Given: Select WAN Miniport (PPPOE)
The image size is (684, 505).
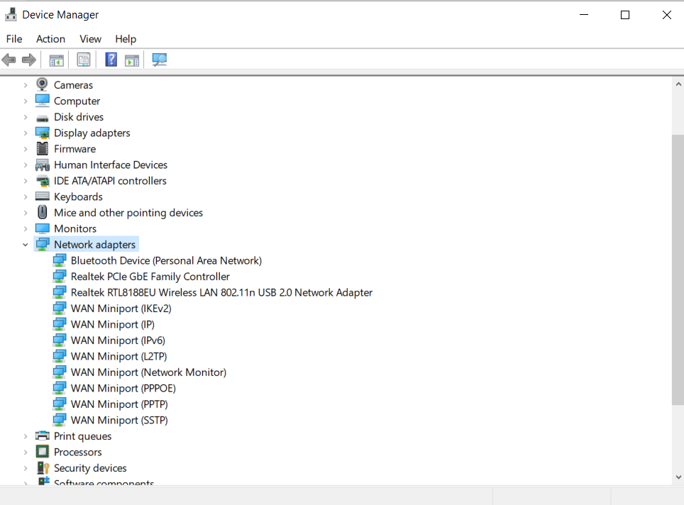Looking at the screenshot, I should coord(123,388).
